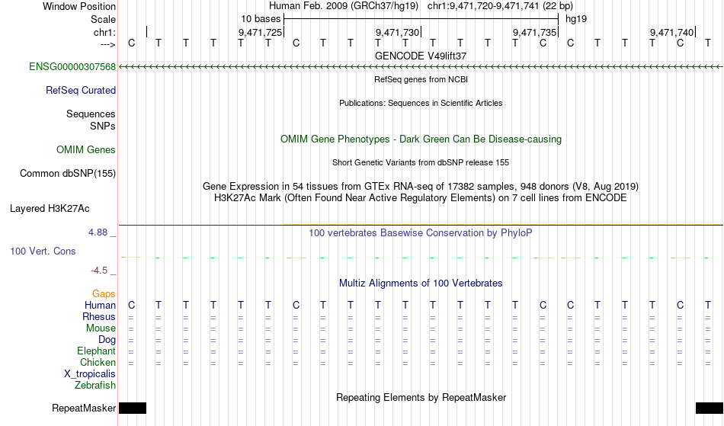Click the Common dbSNP(155) track label
This screenshot has height=426, width=724.
click(x=67, y=174)
